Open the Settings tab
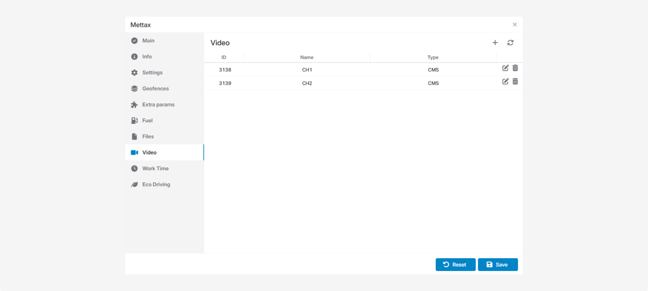Viewport: 648px width, 291px height. pos(152,73)
